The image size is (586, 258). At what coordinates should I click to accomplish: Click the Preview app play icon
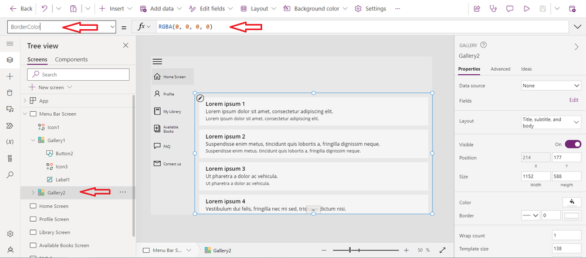527,9
